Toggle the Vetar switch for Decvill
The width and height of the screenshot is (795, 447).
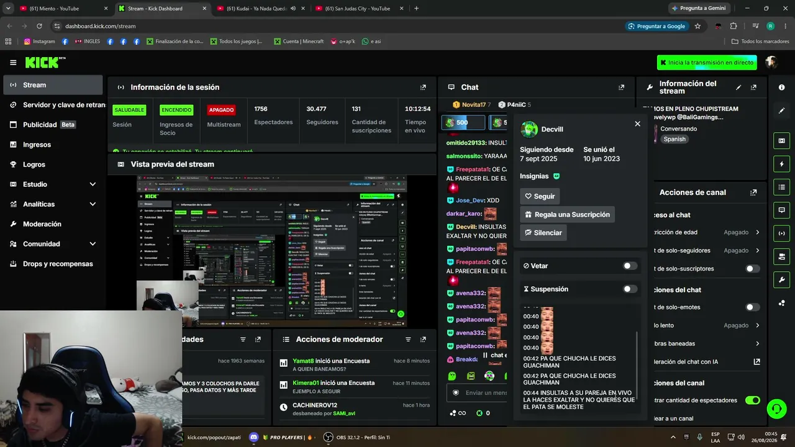[630, 266]
